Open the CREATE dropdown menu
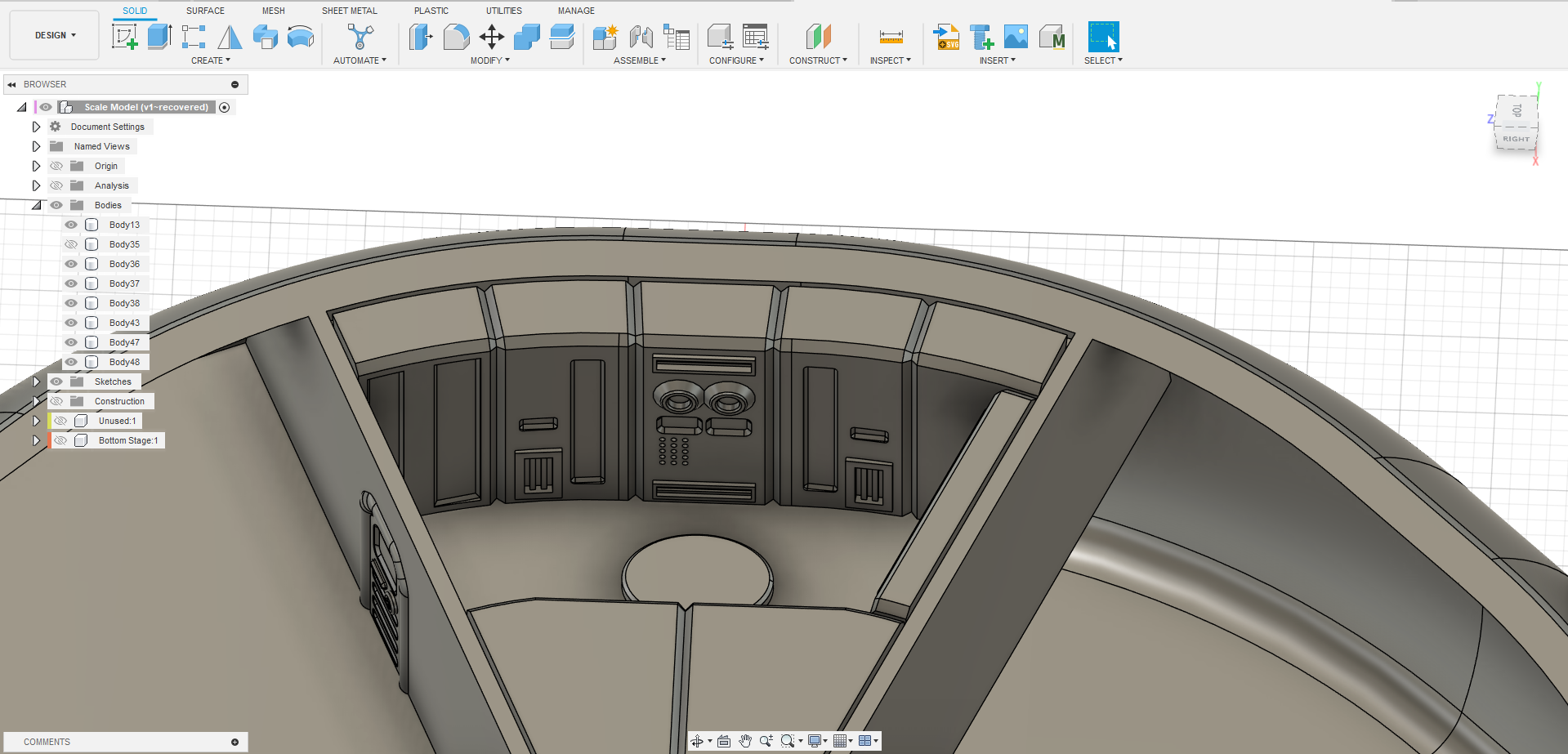This screenshot has width=1568, height=754. click(x=211, y=60)
